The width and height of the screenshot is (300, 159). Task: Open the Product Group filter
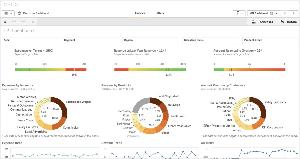point(270,40)
